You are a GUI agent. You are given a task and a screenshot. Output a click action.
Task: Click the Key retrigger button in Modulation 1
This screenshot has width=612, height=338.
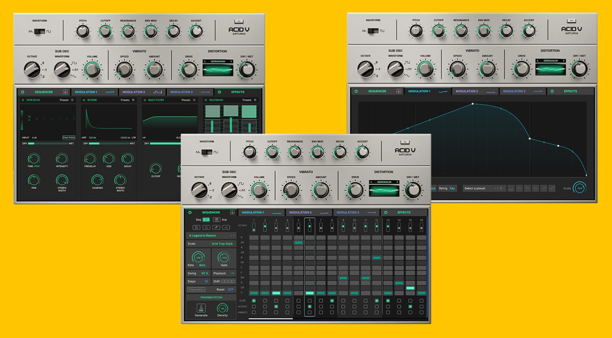click(451, 188)
